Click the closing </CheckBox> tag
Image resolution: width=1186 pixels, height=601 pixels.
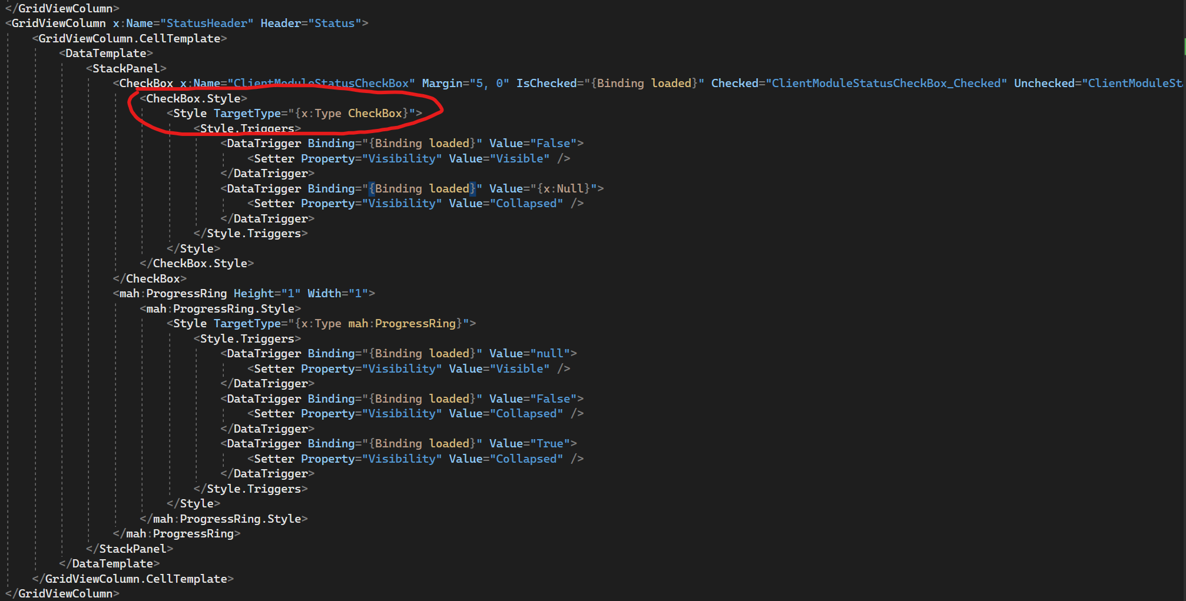(150, 278)
